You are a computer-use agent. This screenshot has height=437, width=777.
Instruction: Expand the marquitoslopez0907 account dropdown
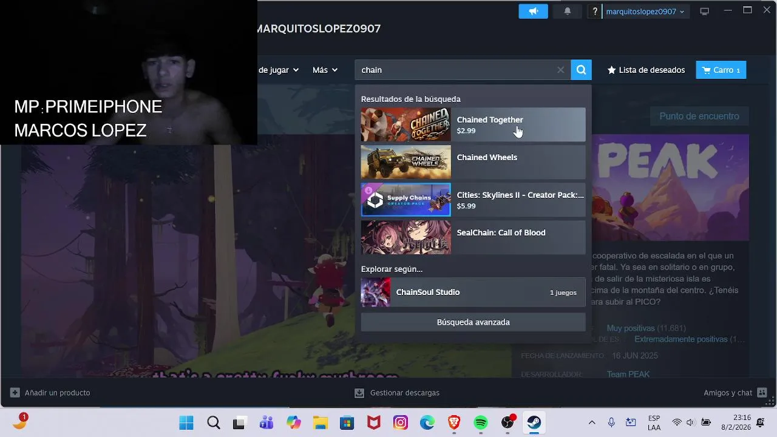(x=646, y=12)
